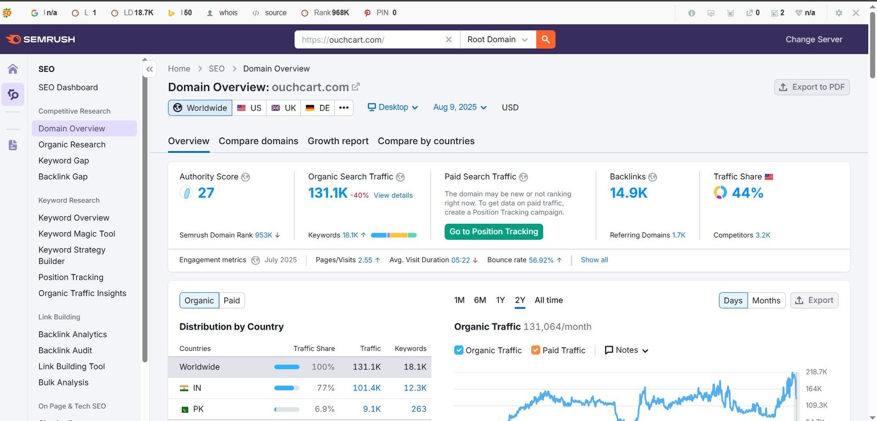Expand the Notes dropdown
This screenshot has width=877, height=421.
click(x=627, y=350)
